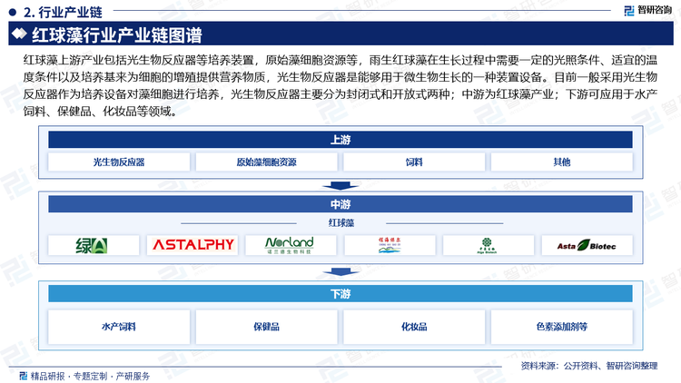Select the 保健品 box
Viewport: 681px width, 383px height.
pos(267,327)
